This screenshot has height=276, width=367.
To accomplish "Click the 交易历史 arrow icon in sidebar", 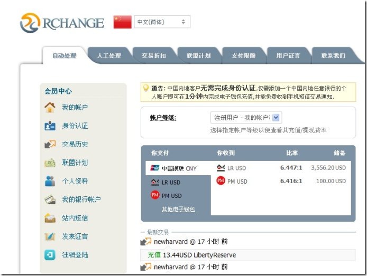I will tap(50, 144).
